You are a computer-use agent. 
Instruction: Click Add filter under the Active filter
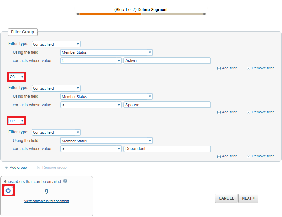pos(227,68)
